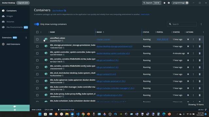
Task: Delete the unruffled_cohen container
Action: [200, 39]
